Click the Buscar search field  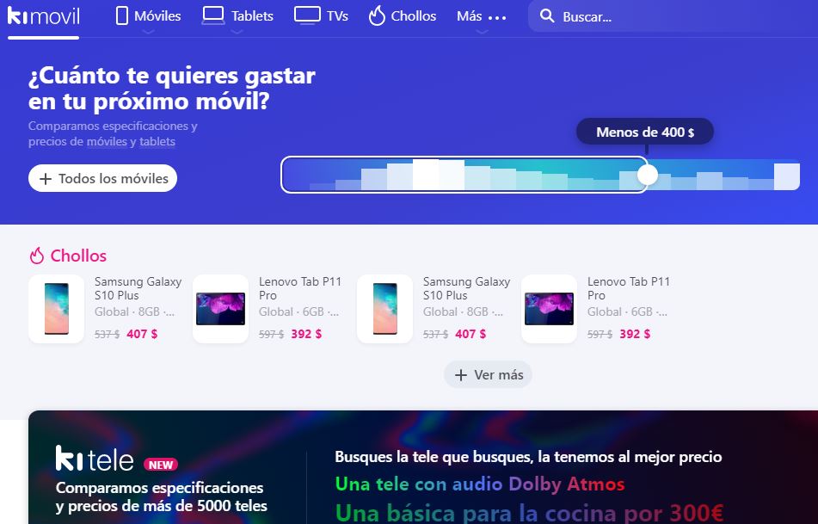tap(673, 16)
